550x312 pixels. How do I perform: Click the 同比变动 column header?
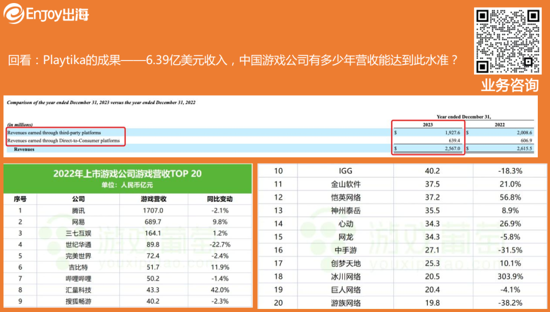(x=219, y=199)
